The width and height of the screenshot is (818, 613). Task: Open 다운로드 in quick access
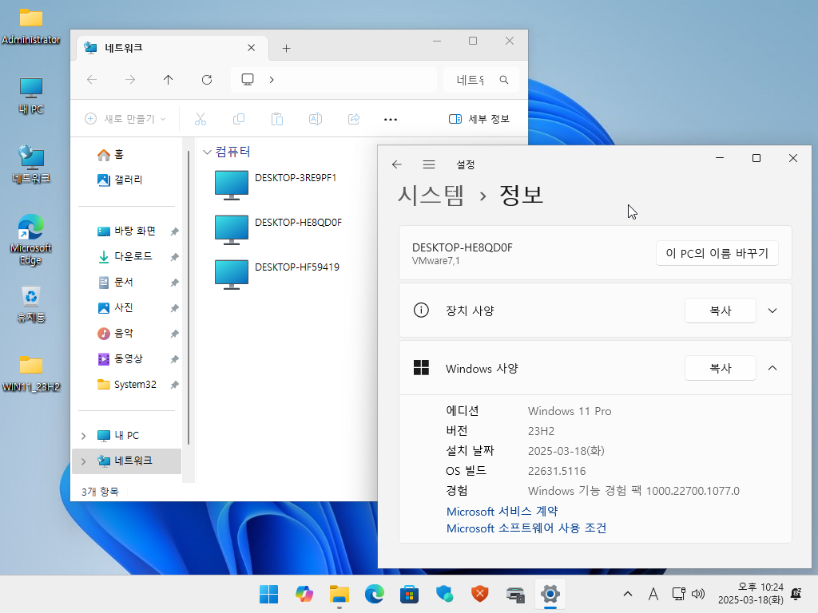125,256
